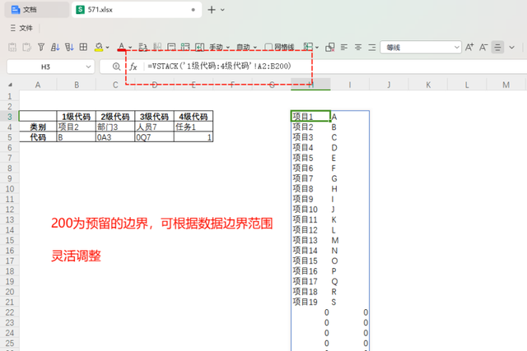
Task: Add a new tab with plus button
Action: coord(212,10)
